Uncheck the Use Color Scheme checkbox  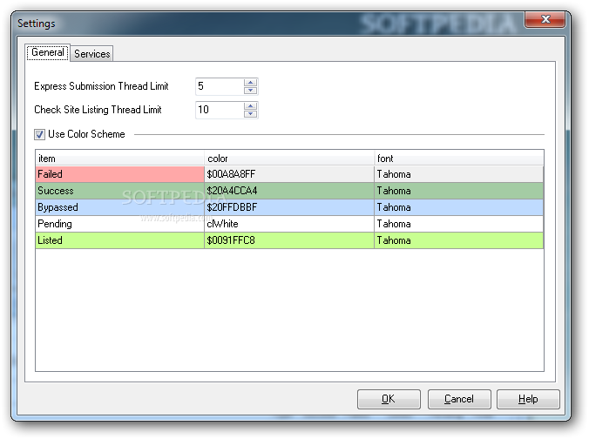point(39,134)
